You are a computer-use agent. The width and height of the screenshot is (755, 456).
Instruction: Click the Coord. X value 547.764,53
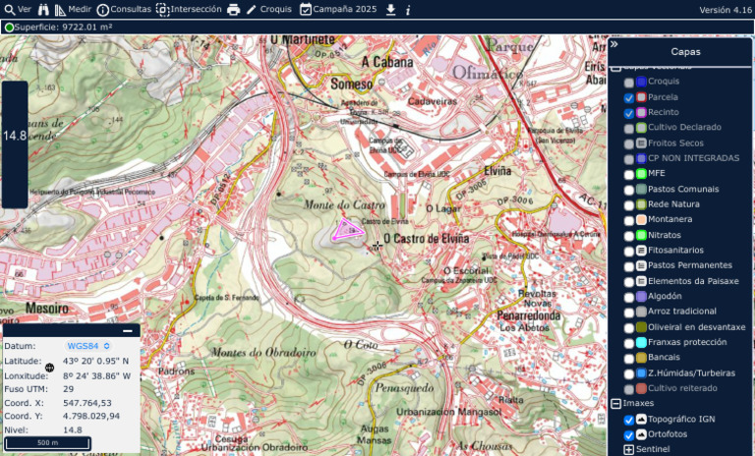pos(87,403)
